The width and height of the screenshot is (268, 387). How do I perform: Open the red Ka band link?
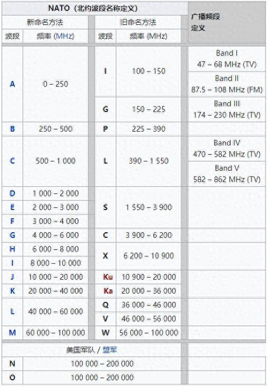click(x=108, y=291)
